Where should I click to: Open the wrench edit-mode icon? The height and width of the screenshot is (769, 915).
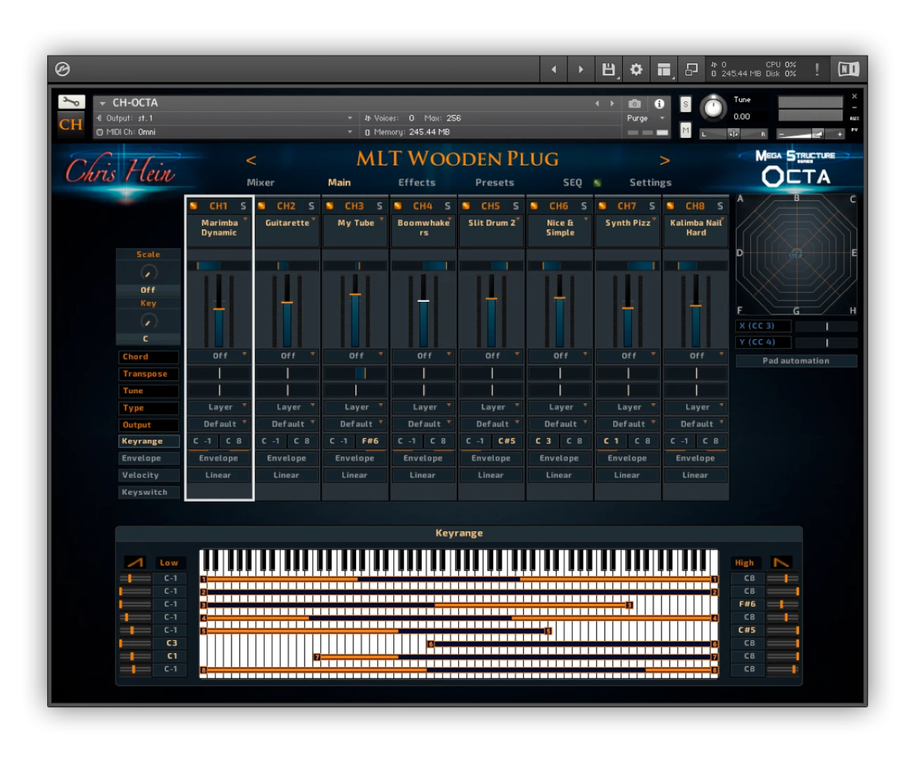(71, 102)
